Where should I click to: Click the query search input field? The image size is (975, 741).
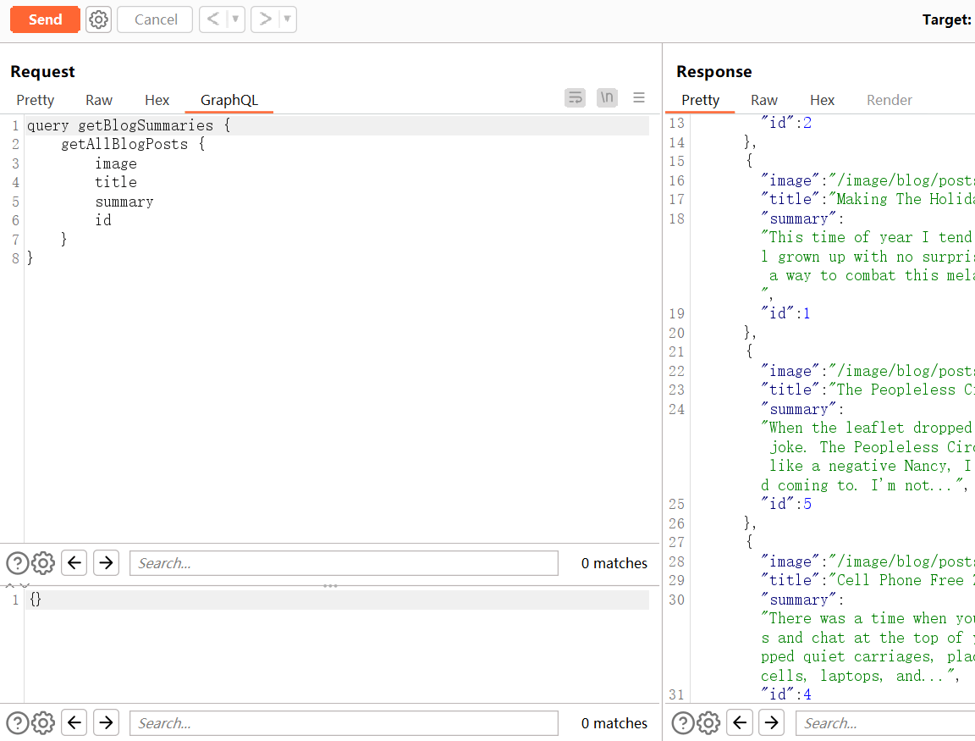tap(344, 563)
